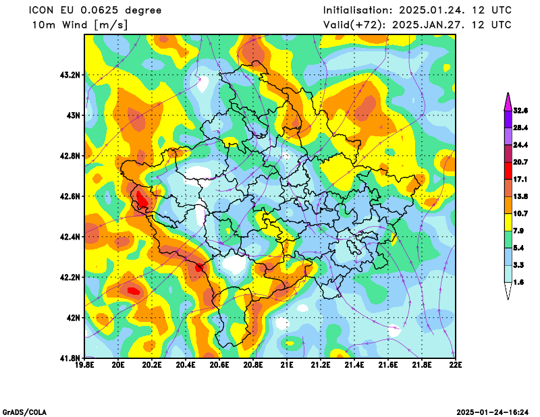Click the '41.8N' latitude label
The width and height of the screenshot is (540, 417).
(x=70, y=358)
